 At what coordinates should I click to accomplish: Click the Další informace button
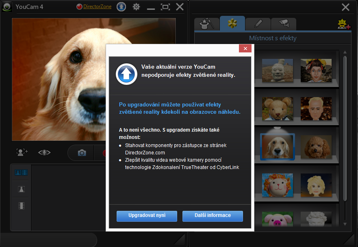213,216
